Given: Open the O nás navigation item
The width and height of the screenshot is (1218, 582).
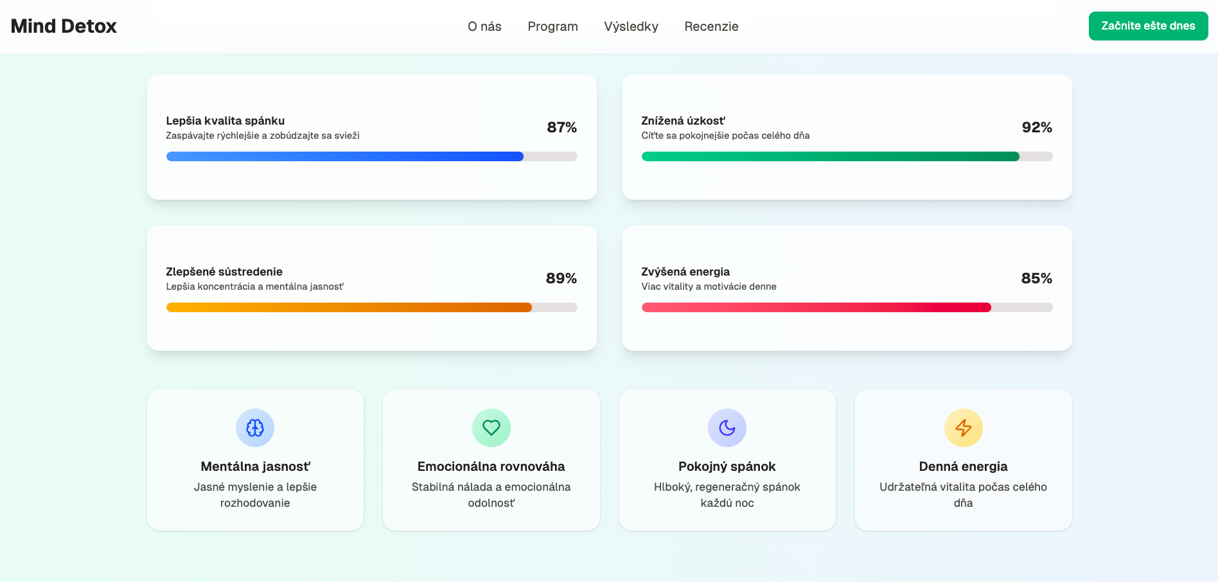Looking at the screenshot, I should pyautogui.click(x=484, y=26).
